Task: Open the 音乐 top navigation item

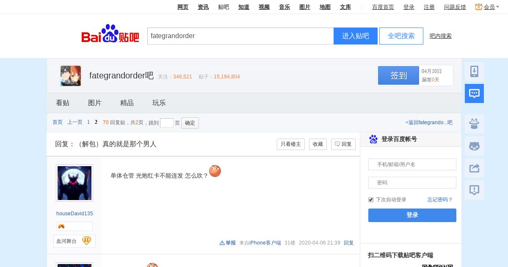Action: coord(284,7)
